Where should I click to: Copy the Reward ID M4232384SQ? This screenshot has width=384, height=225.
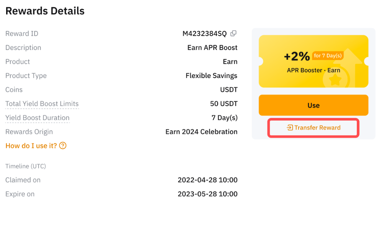pyautogui.click(x=233, y=33)
